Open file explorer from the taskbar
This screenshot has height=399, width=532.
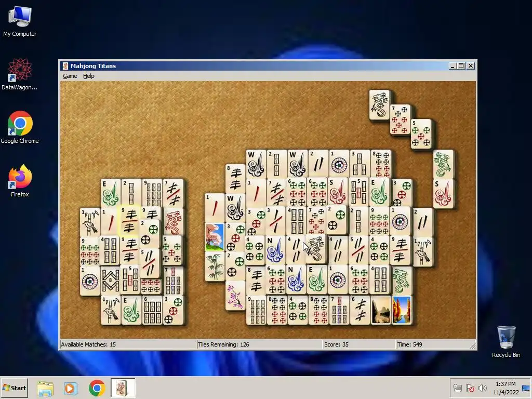tap(45, 388)
